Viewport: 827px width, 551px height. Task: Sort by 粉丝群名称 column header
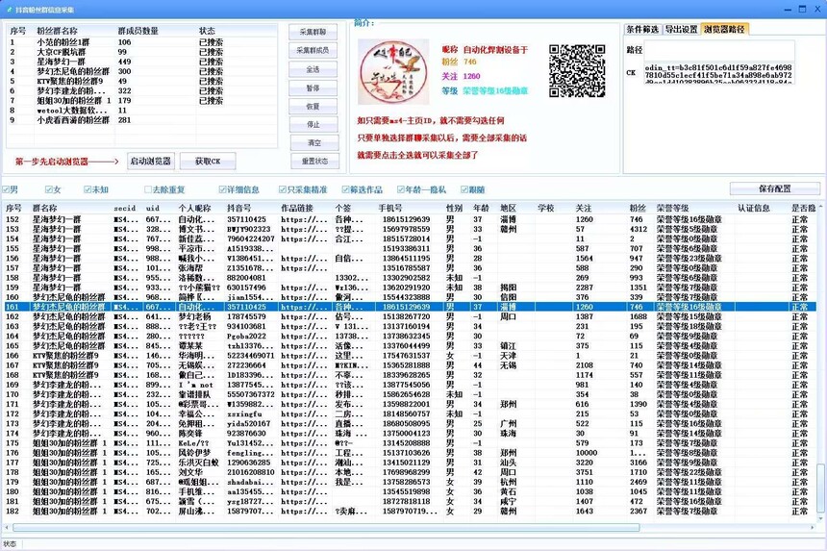58,31
